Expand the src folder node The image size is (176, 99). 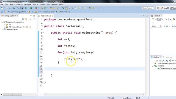(x=5, y=24)
